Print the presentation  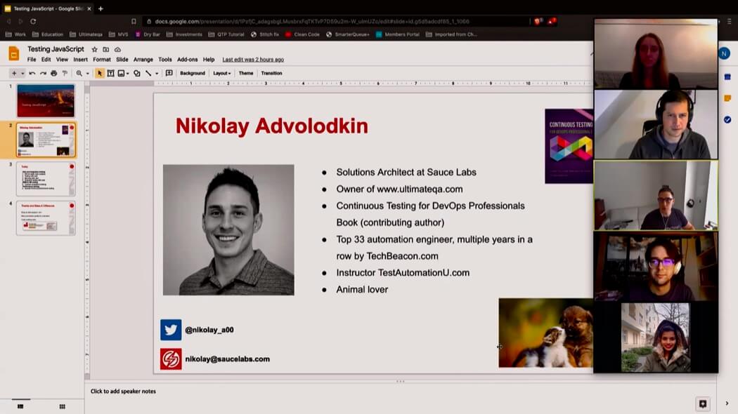(x=54, y=73)
